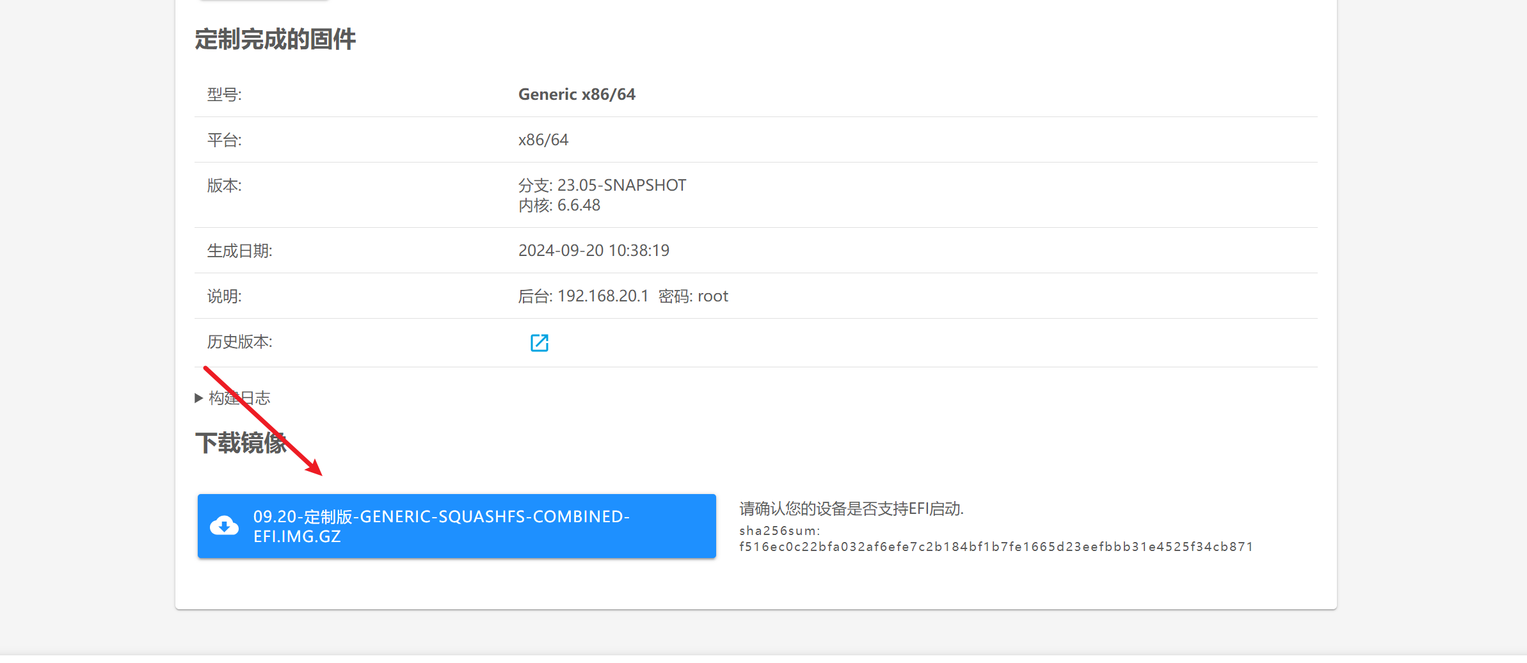
Task: Click the 说明 row label
Action: pos(224,296)
